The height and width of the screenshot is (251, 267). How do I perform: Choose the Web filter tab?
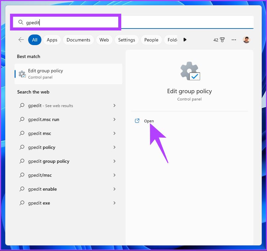pos(104,40)
